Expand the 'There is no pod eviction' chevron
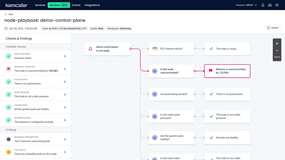 65,82
